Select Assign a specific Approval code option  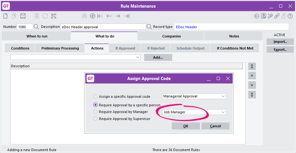pyautogui.click(x=95, y=96)
